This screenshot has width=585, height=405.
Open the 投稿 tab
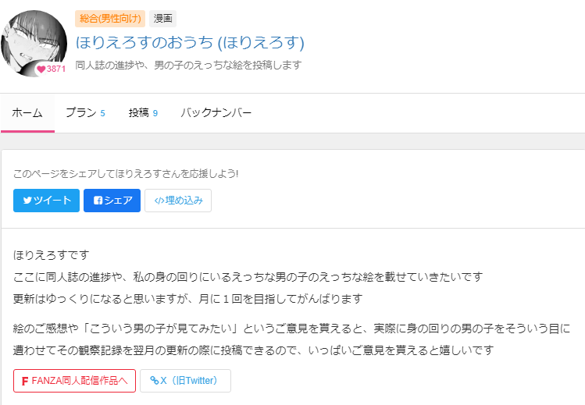point(143,113)
